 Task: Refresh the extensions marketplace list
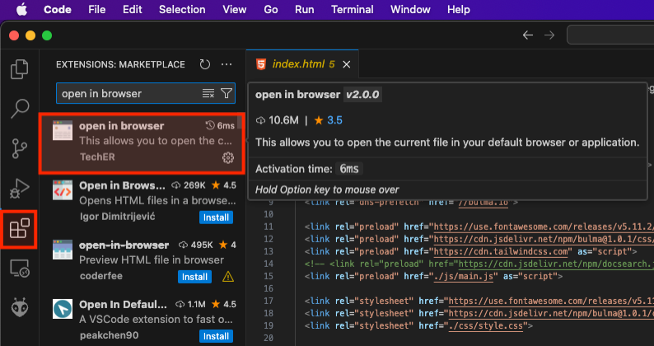coord(205,64)
